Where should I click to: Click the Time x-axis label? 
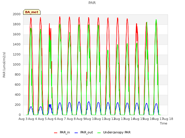[x=164, y=123]
